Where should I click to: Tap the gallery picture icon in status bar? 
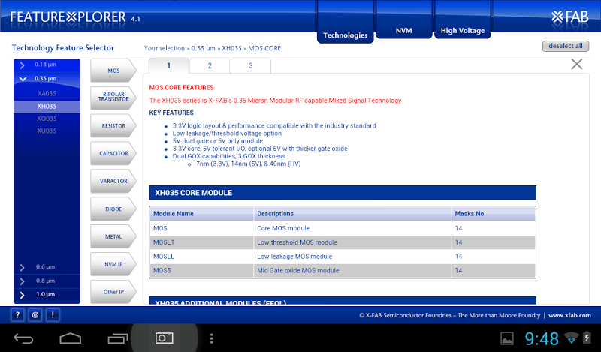507,338
